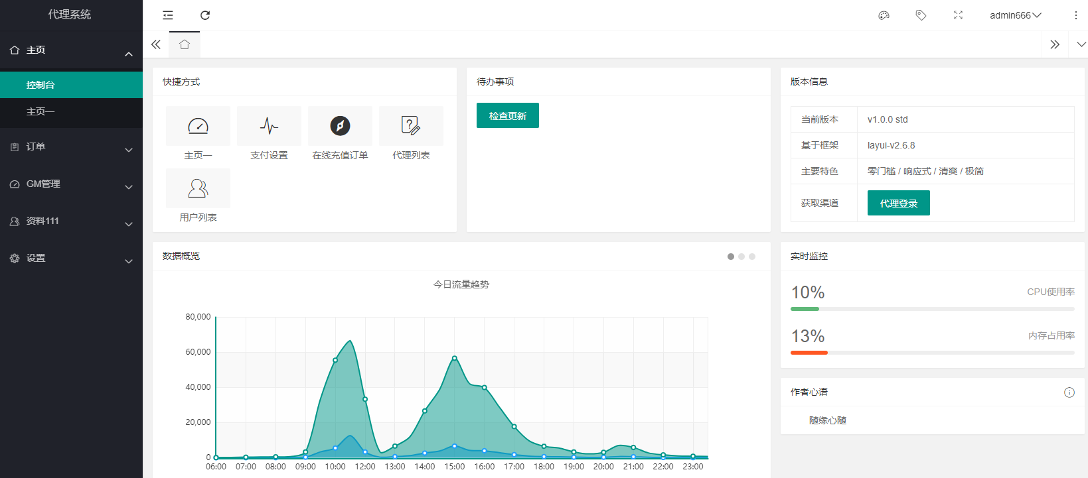Open the 在线充值订单 compass shortcut icon
The image size is (1088, 478).
coord(340,126)
